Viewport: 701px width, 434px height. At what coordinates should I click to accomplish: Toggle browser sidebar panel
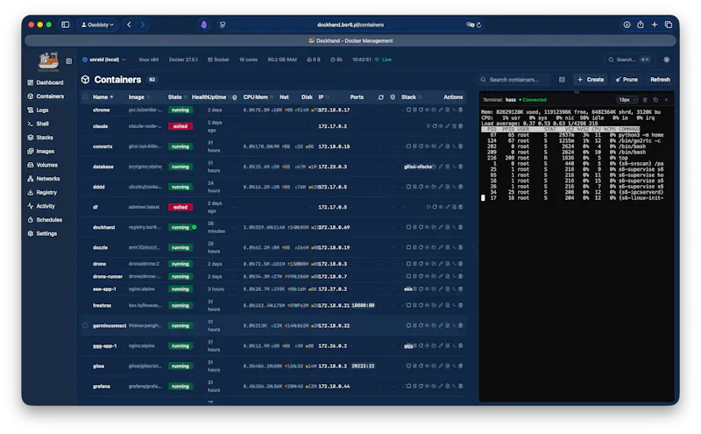pyautogui.click(x=65, y=25)
